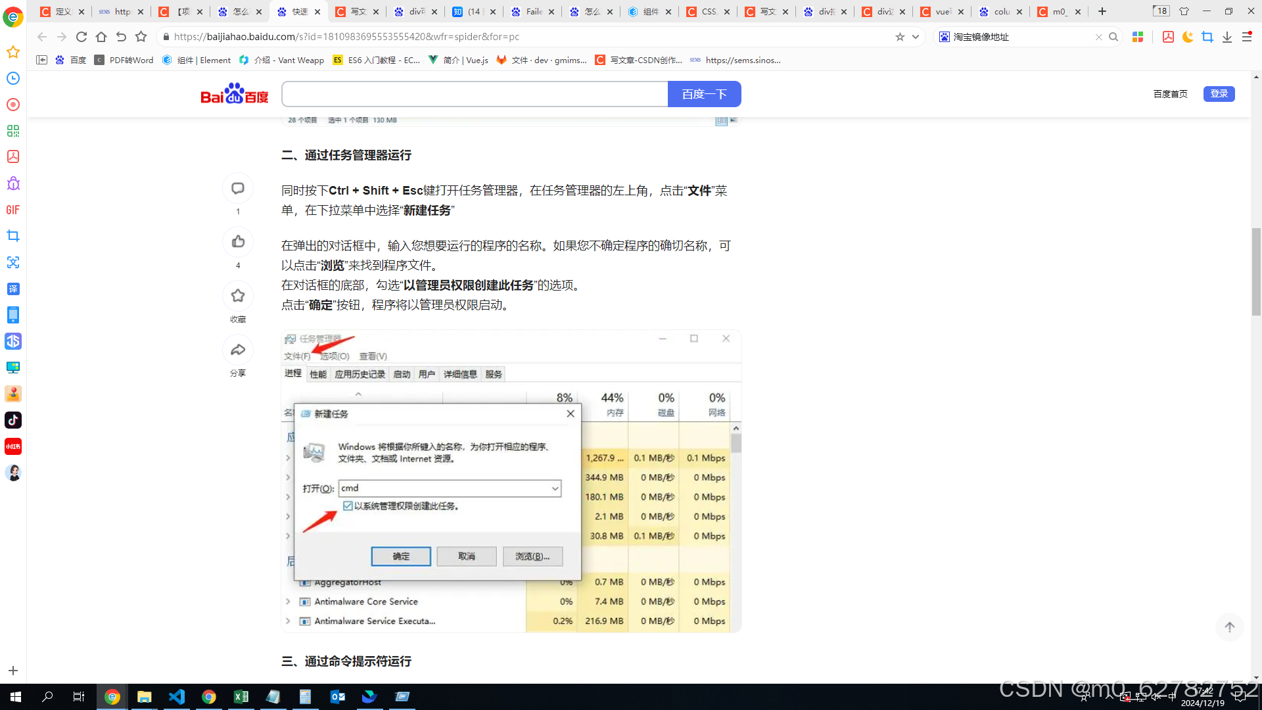Like the article with thumbs-up icon
The height and width of the screenshot is (710, 1262).
click(x=238, y=242)
